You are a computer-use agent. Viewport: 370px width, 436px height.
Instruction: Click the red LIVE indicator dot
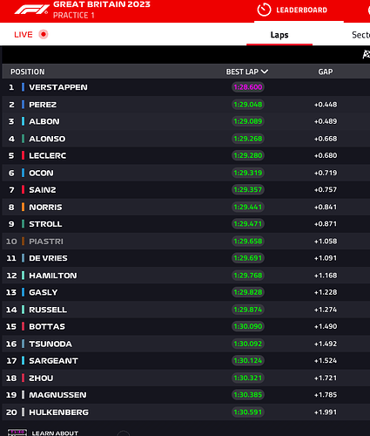click(44, 34)
